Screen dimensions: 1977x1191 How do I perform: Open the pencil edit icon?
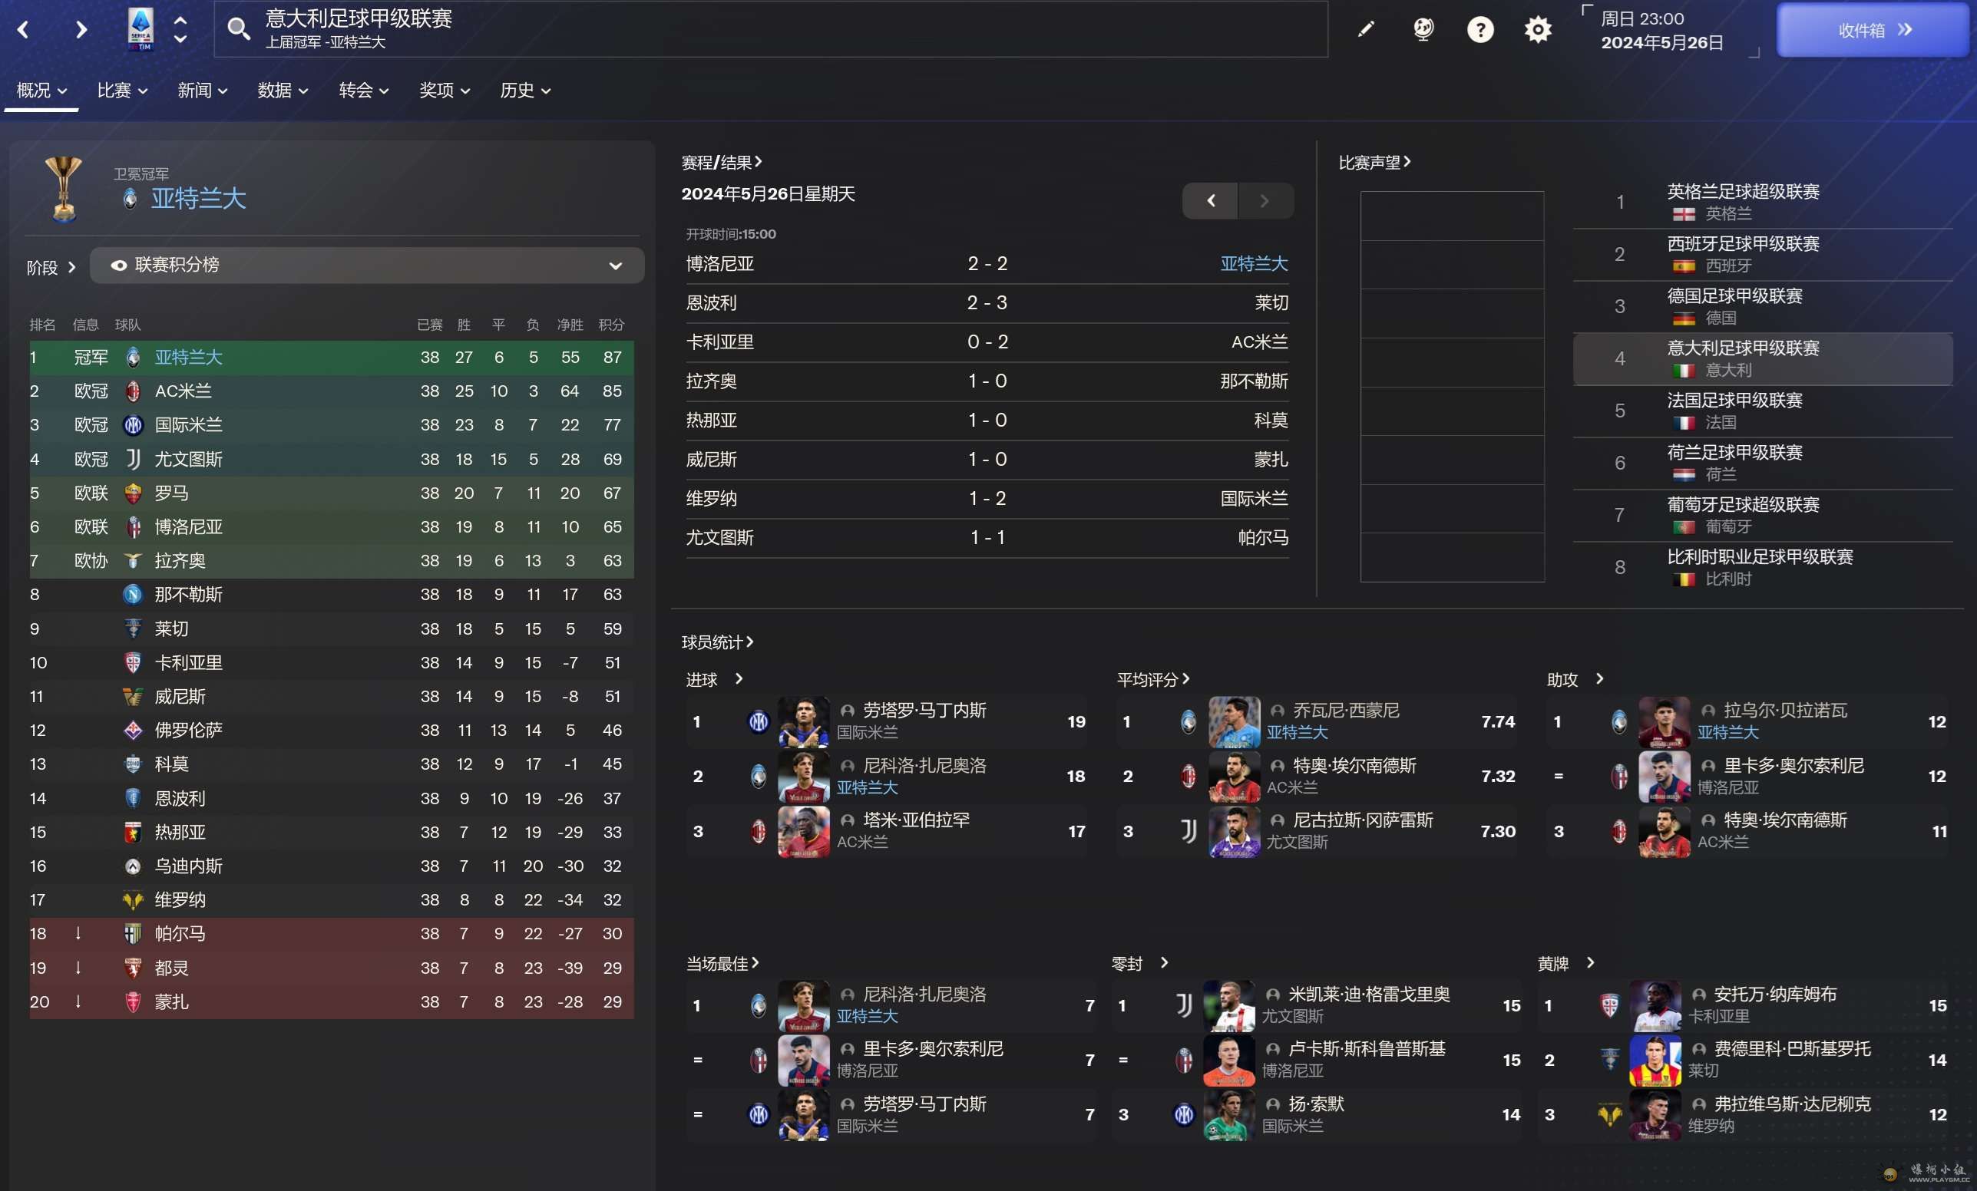(1366, 30)
